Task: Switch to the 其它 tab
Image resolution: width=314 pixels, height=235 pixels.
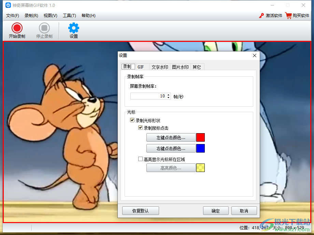Action: click(x=197, y=67)
